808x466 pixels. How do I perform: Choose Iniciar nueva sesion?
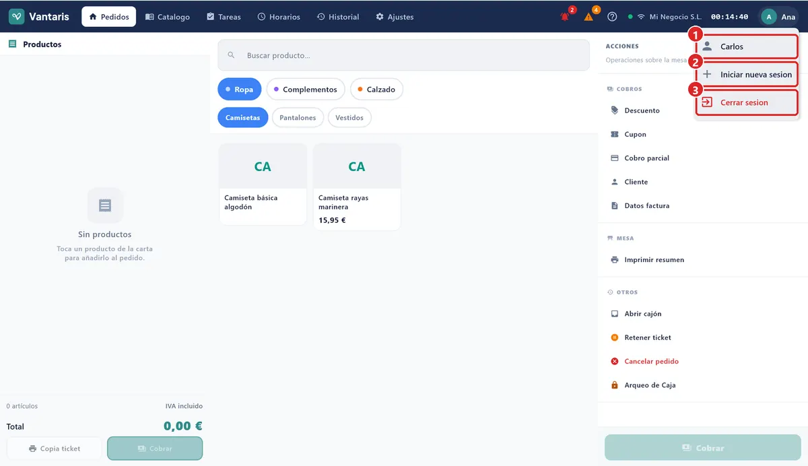[747, 75]
